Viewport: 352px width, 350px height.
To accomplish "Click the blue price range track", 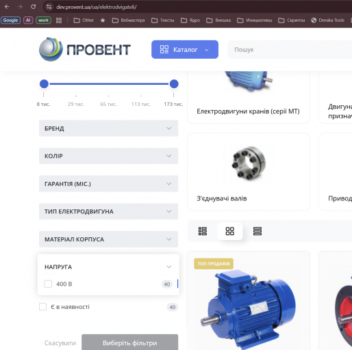I will tap(109, 84).
